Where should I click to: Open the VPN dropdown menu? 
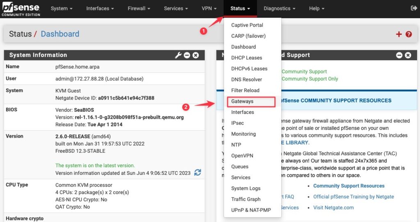coord(209,9)
